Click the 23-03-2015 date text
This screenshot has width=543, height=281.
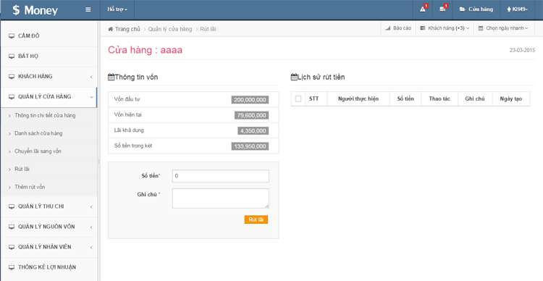coord(522,50)
